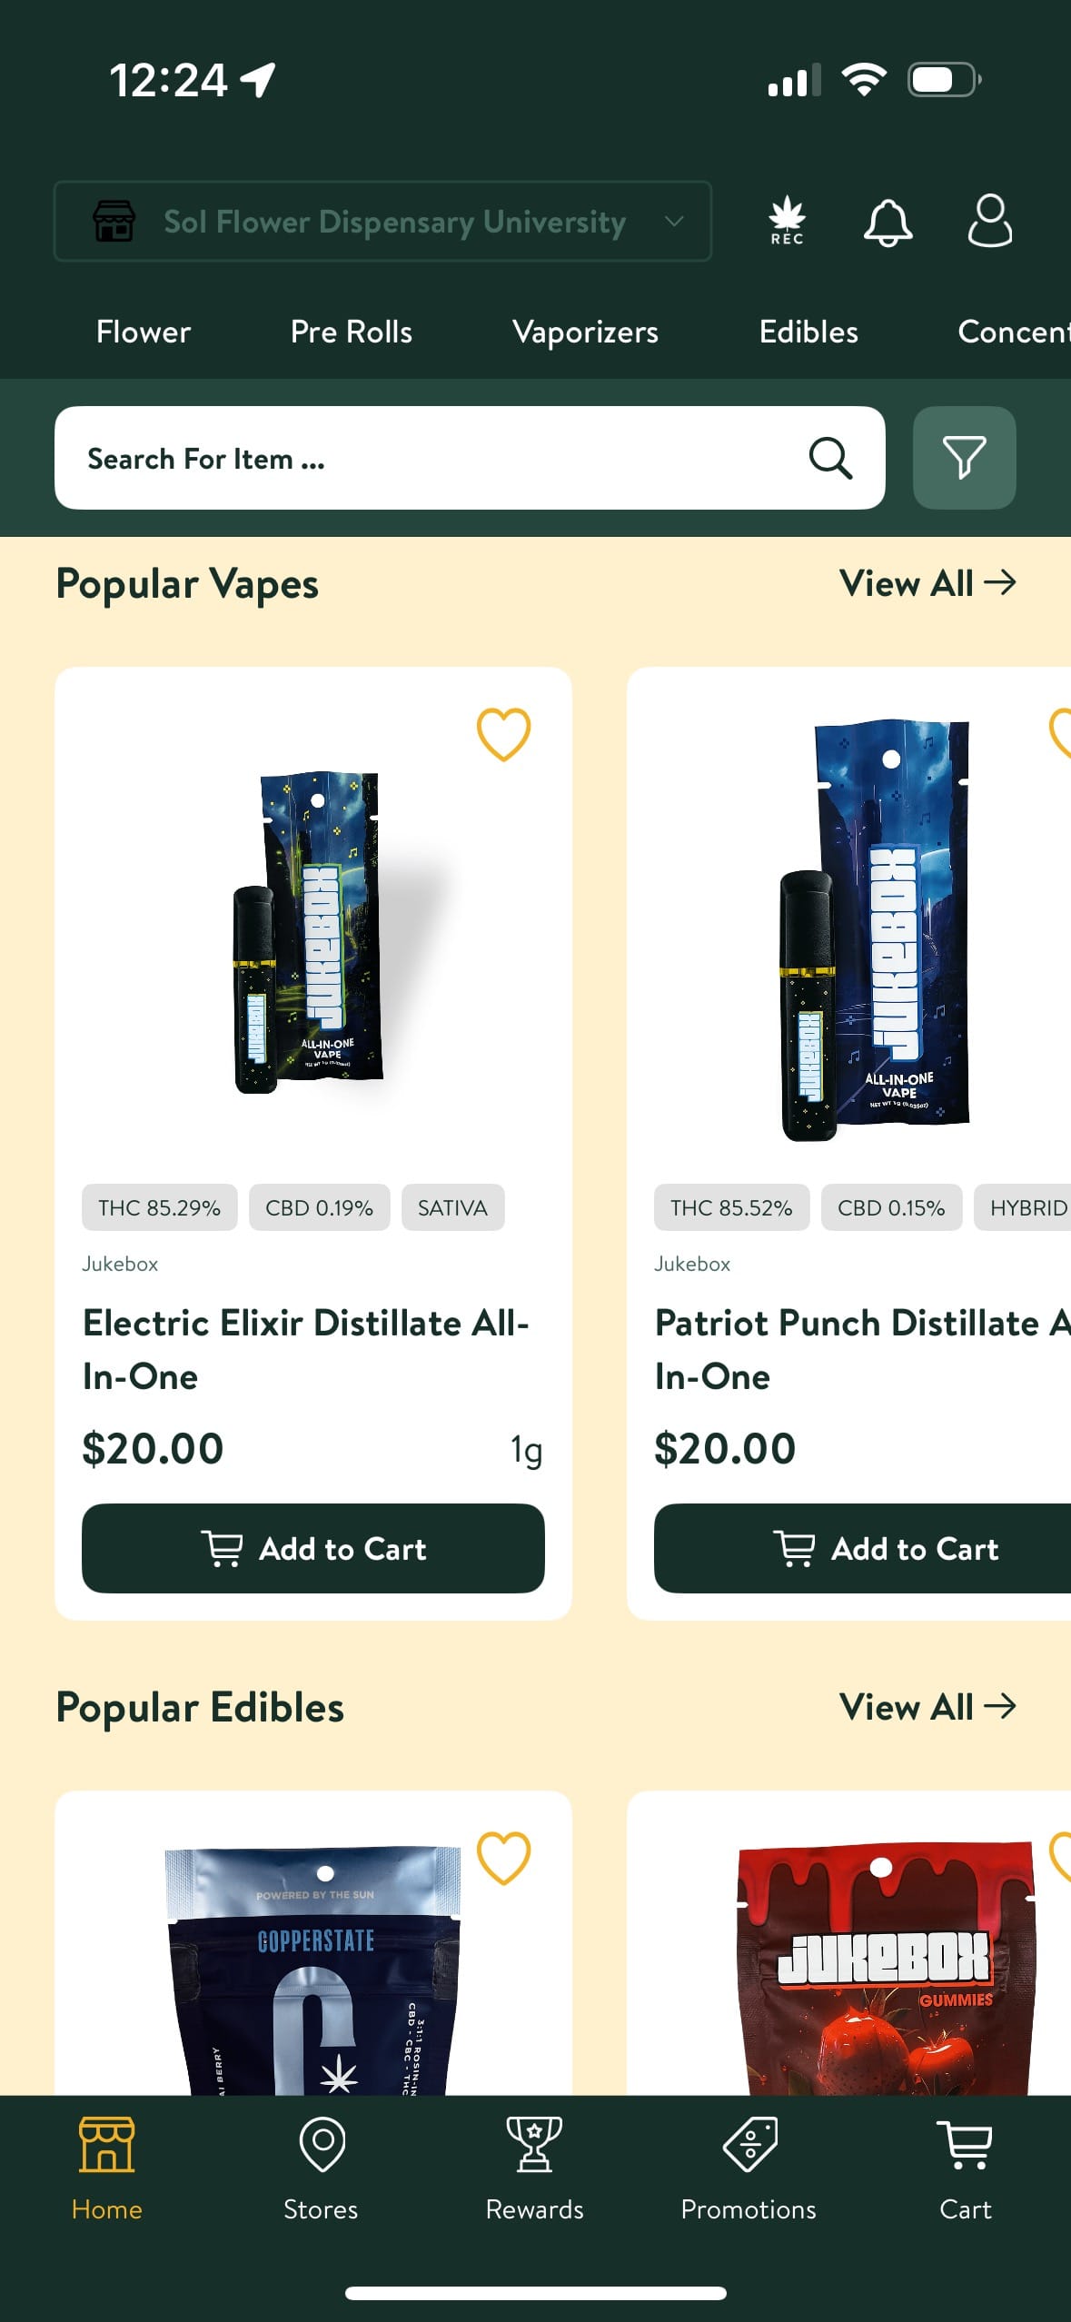Image resolution: width=1071 pixels, height=2322 pixels.
Task: Click the Search For Item field
Action: point(436,458)
